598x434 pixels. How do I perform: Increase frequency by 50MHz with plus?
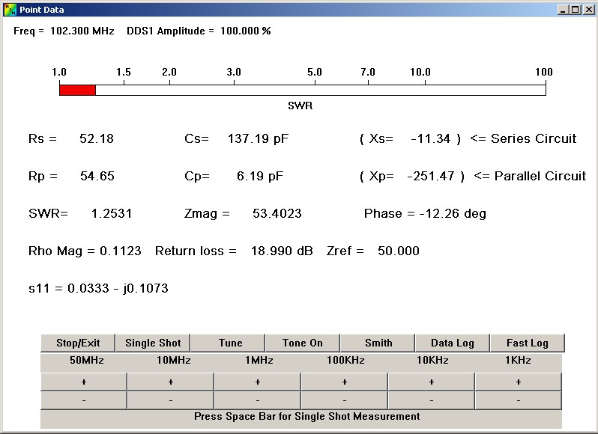click(x=83, y=382)
